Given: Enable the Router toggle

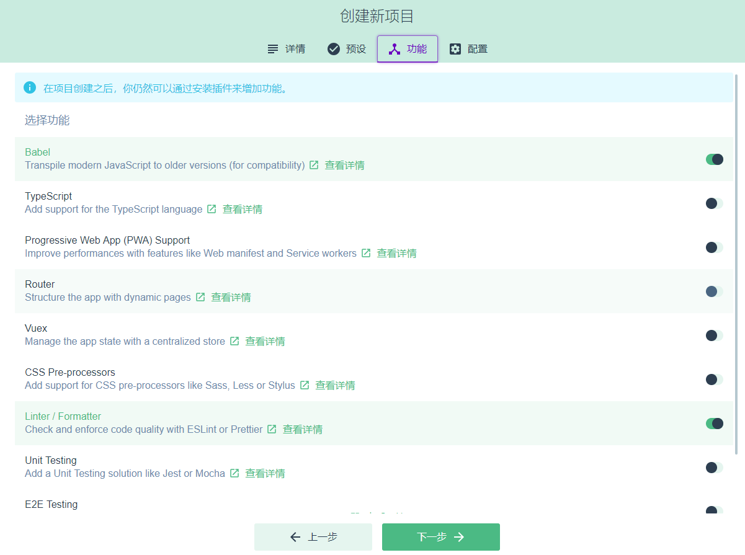Looking at the screenshot, I should click(x=715, y=291).
